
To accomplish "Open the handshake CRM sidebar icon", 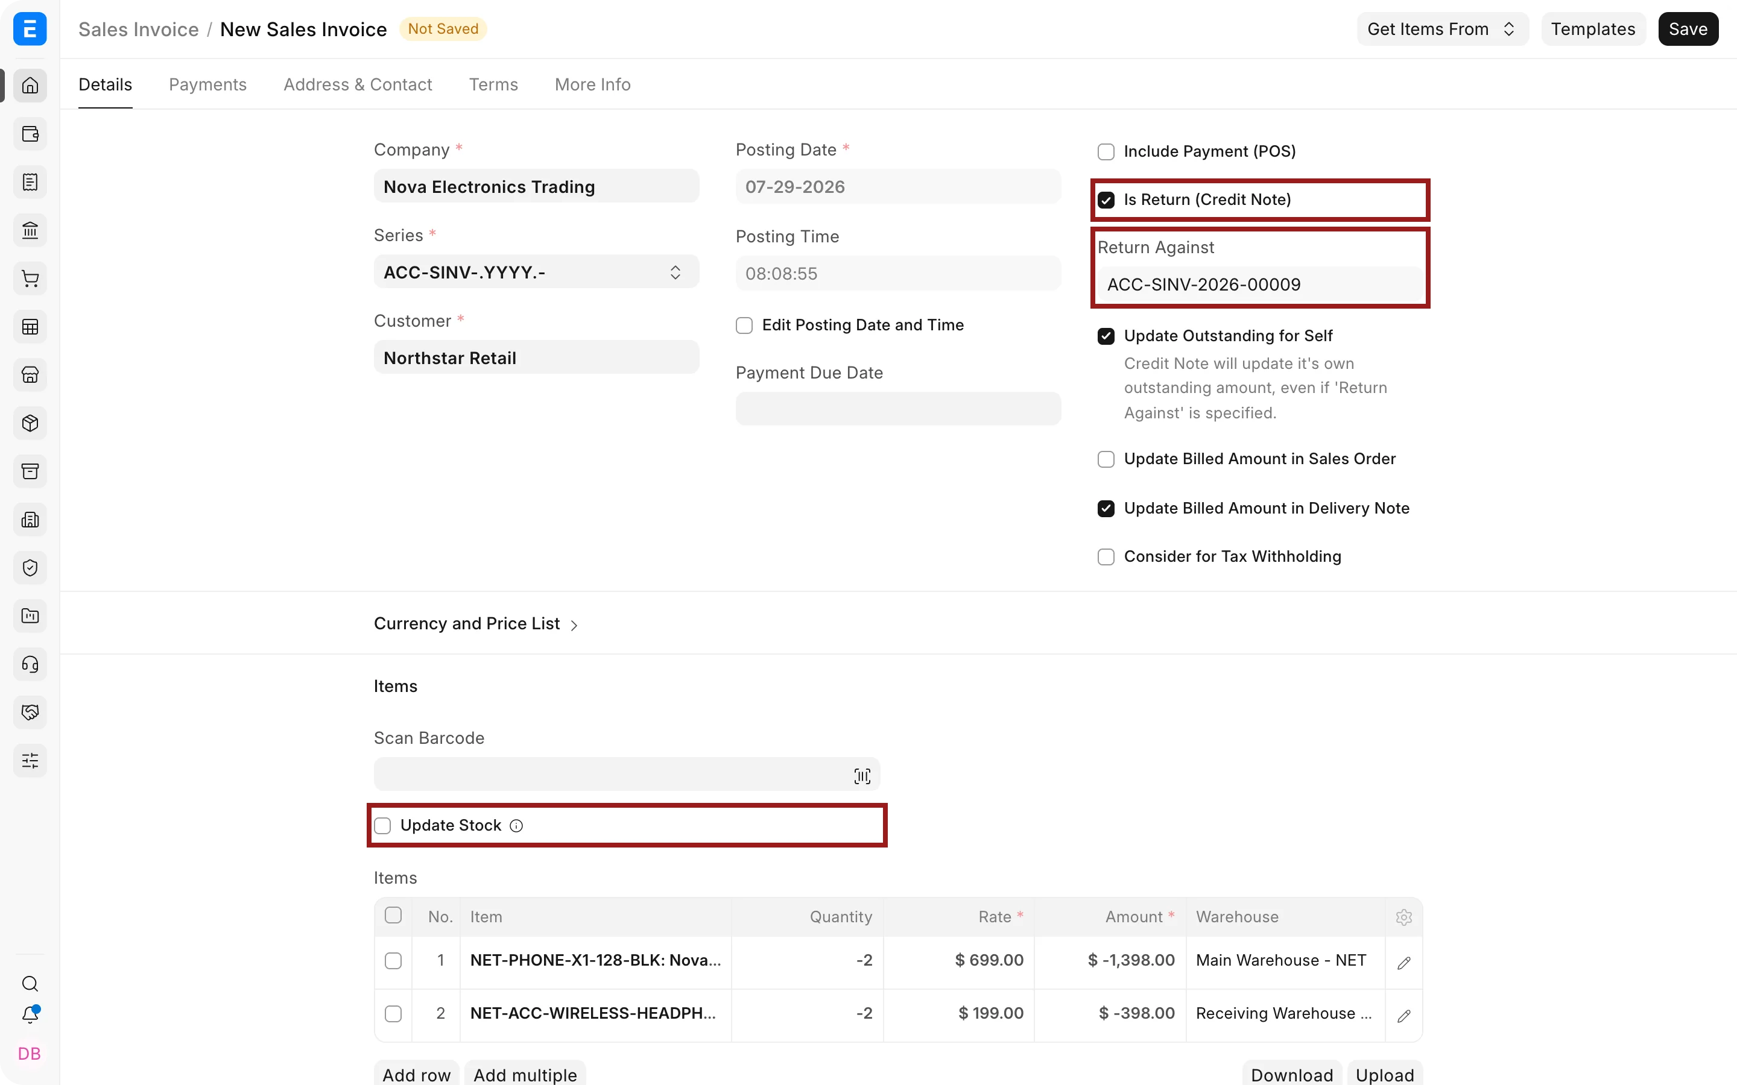I will [x=30, y=712].
